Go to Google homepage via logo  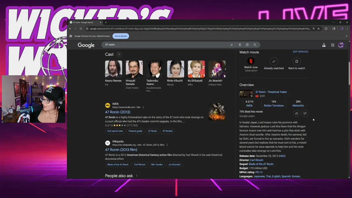tap(86, 45)
